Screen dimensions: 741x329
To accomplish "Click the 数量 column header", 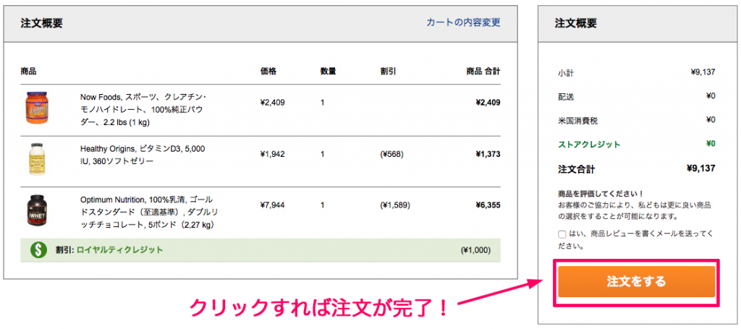I will 328,72.
